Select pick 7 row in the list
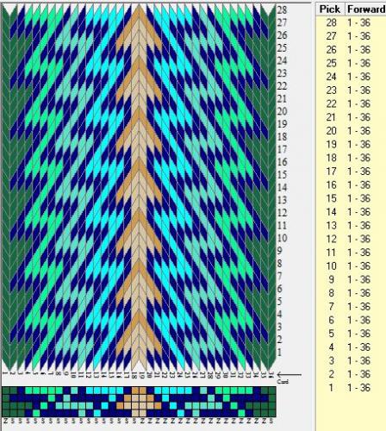This screenshot has height=431, width=386. tap(351, 307)
